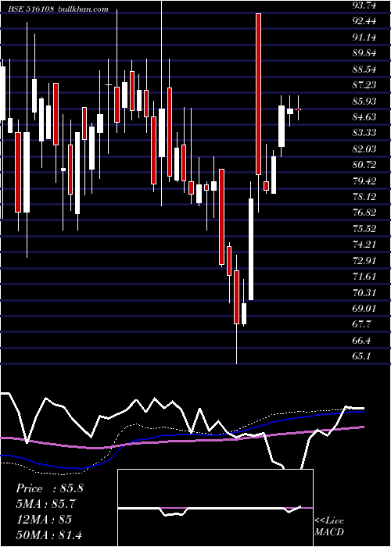Image resolution: width=391 pixels, height=547 pixels.
Task: Select the 66.4 price label
Action: click(361, 341)
